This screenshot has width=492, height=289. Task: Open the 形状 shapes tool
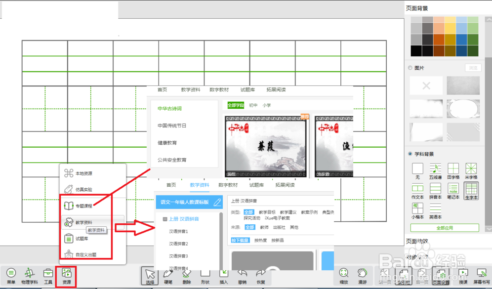tap(205, 276)
